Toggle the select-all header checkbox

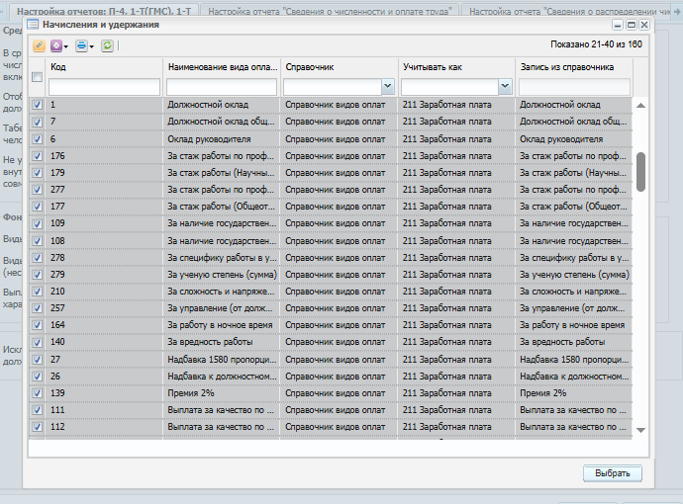pos(37,77)
